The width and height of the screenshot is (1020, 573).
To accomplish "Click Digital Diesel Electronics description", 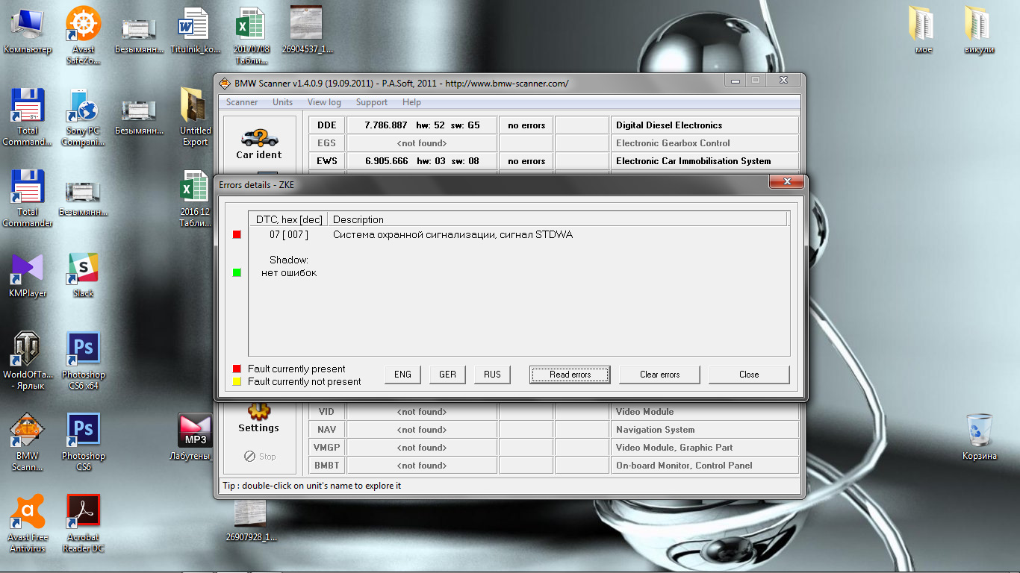I will (705, 125).
